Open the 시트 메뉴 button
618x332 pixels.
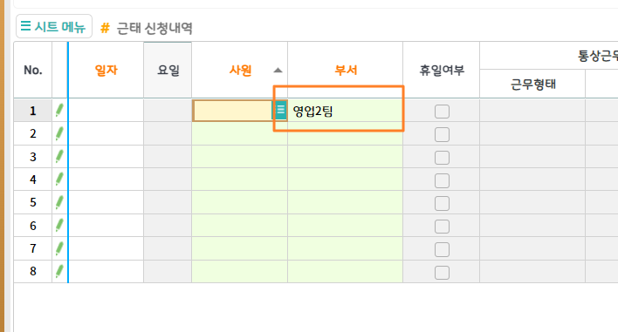coord(54,26)
